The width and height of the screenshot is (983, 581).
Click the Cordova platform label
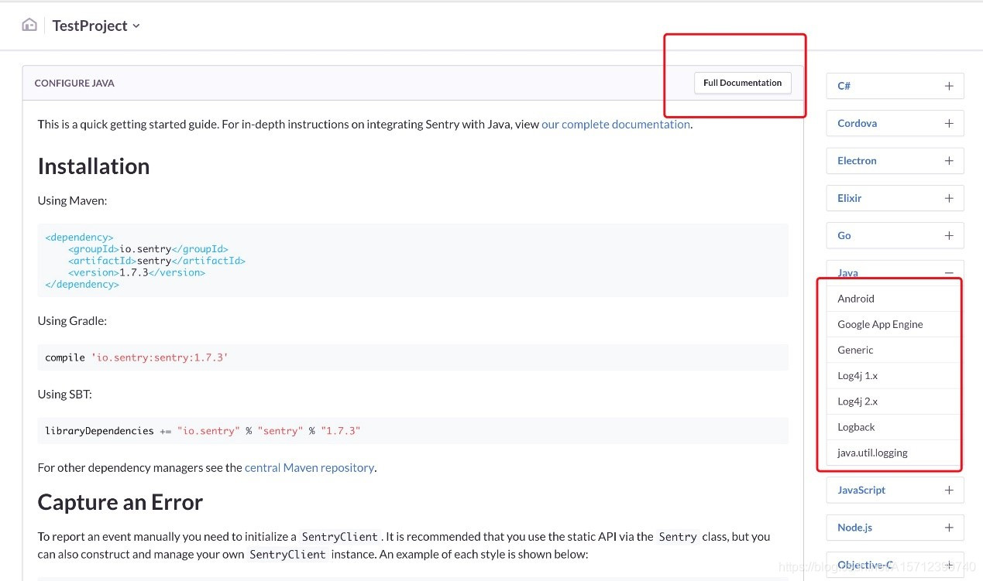(x=857, y=123)
